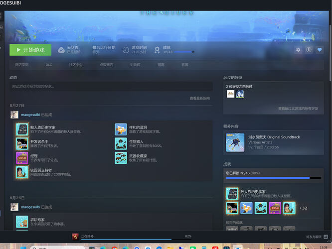Screen dimensions: 332x249
Task: Click the friends chat icon at bottom right
Action: pyautogui.click(x=326, y=237)
